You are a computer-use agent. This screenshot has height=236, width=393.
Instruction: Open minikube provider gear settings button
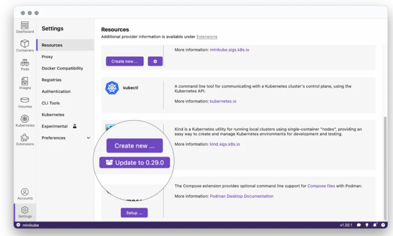[155, 61]
